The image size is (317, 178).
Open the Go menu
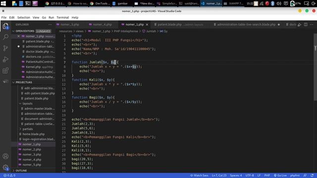(x=44, y=18)
